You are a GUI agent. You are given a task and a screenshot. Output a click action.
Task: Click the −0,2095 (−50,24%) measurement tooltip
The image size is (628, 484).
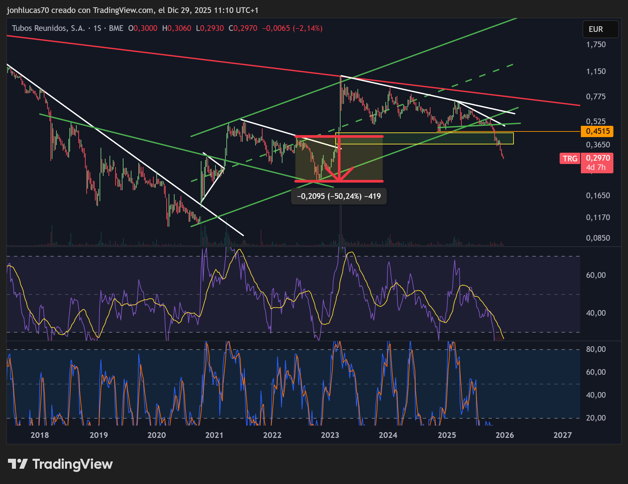pyautogui.click(x=339, y=196)
